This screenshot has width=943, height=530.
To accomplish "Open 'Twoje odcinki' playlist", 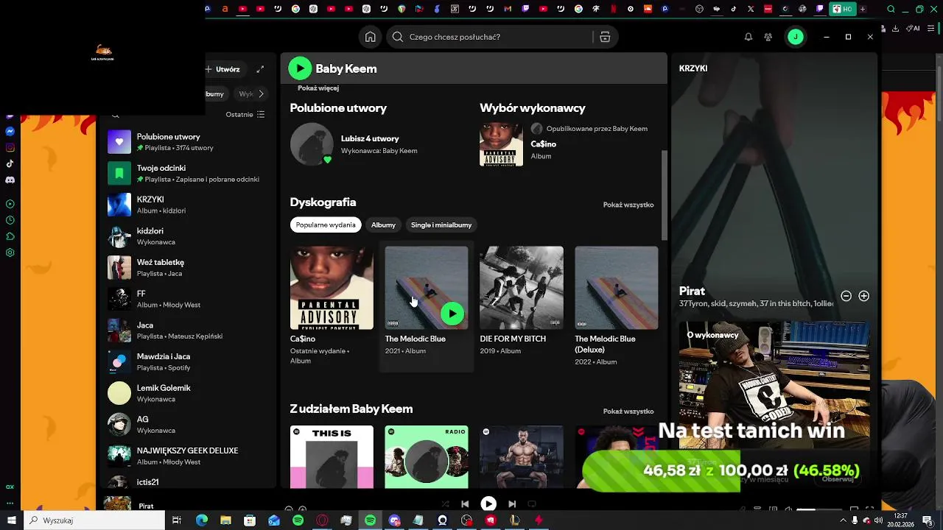I will (188, 174).
